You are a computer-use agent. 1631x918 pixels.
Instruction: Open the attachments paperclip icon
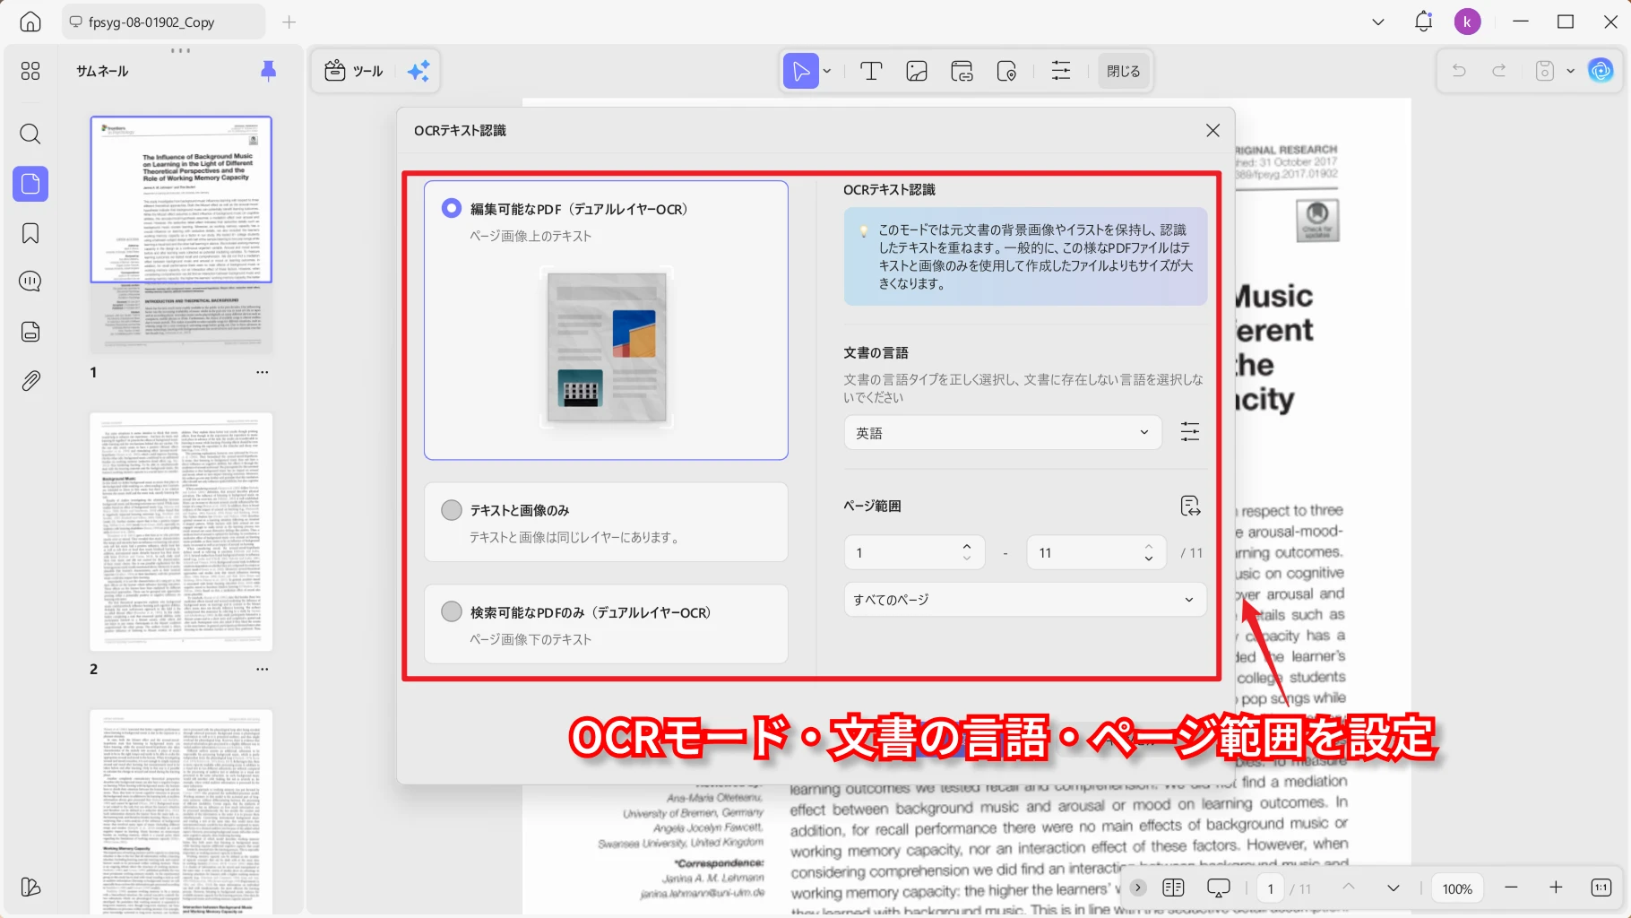click(x=30, y=381)
